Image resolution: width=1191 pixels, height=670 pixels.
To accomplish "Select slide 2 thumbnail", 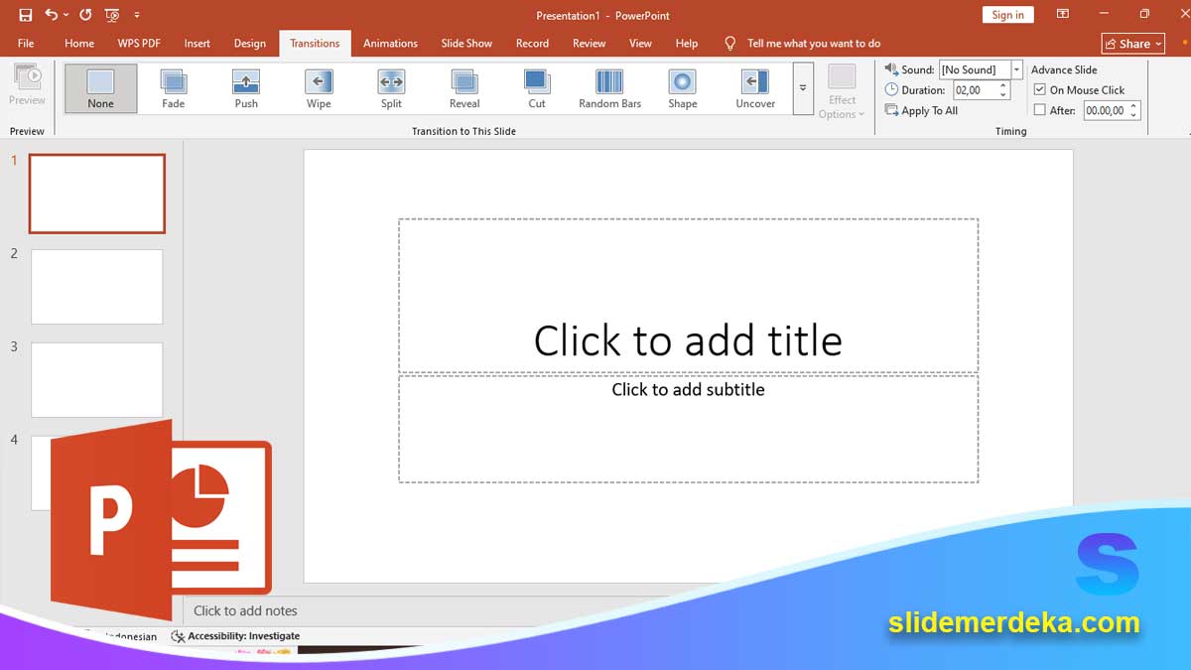I will (x=97, y=287).
